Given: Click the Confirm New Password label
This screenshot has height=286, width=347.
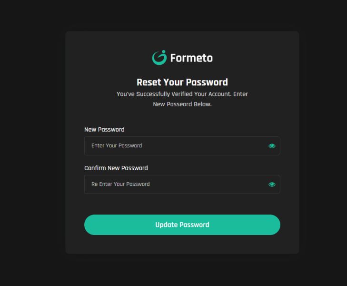Looking at the screenshot, I should point(116,168).
